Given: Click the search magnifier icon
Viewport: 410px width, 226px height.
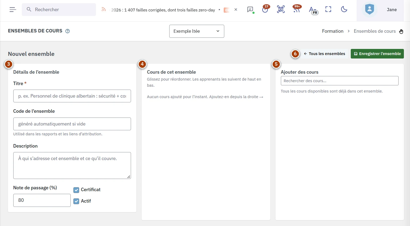Looking at the screenshot, I should click(29, 10).
